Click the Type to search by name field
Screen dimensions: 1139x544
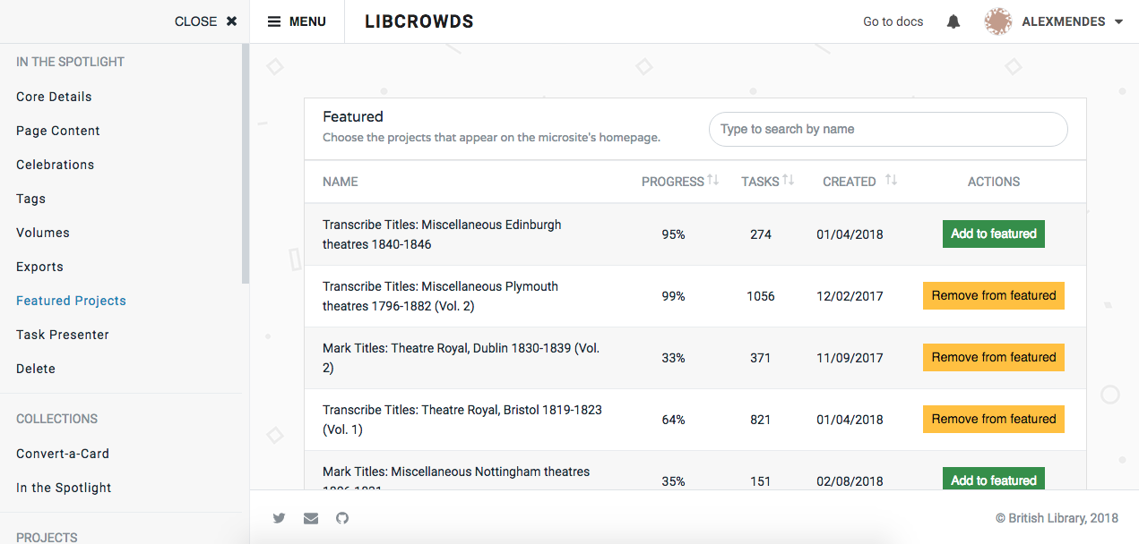(x=888, y=129)
